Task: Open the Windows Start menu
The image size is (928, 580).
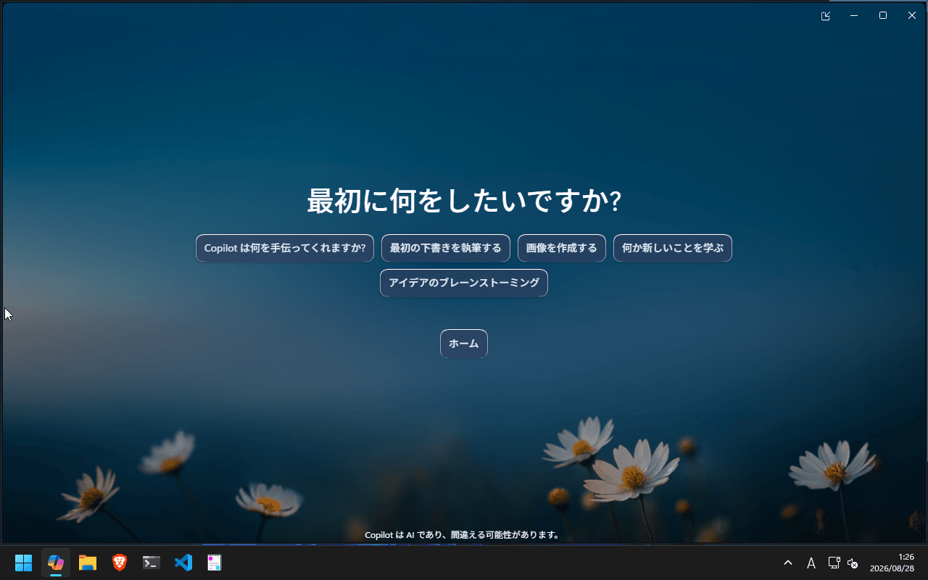Action: coord(24,563)
